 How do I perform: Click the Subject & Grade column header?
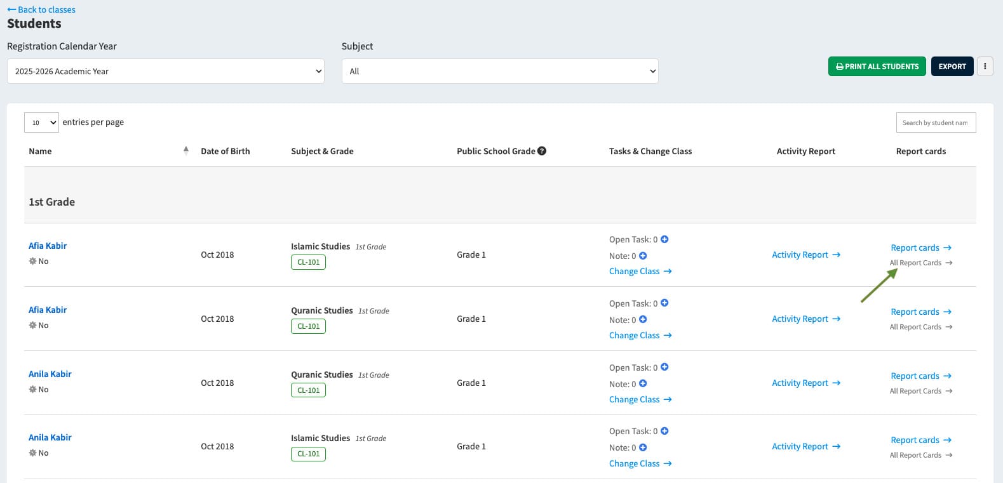click(x=322, y=151)
